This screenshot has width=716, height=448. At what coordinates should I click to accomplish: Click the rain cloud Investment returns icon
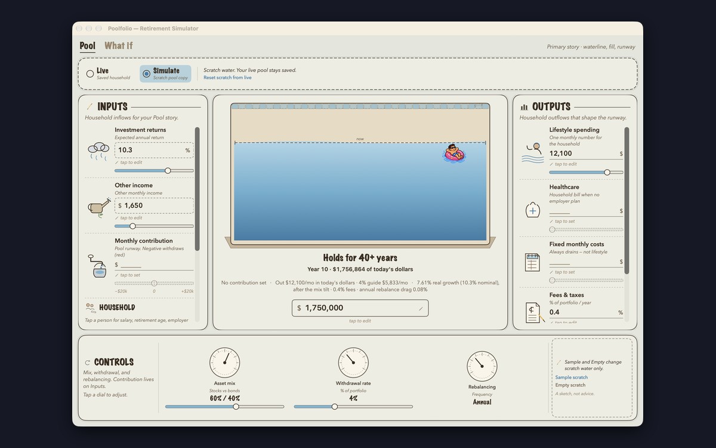tap(98, 151)
